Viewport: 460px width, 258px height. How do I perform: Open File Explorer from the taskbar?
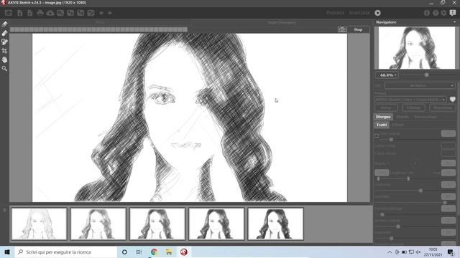(169, 252)
